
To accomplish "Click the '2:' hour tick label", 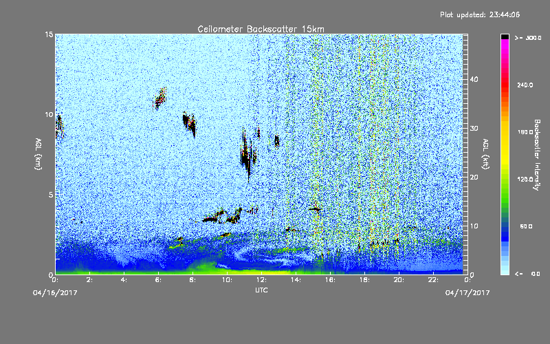I will [x=90, y=280].
